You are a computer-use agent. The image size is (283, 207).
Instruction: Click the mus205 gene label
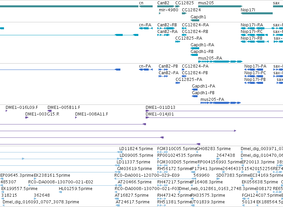[206, 3]
